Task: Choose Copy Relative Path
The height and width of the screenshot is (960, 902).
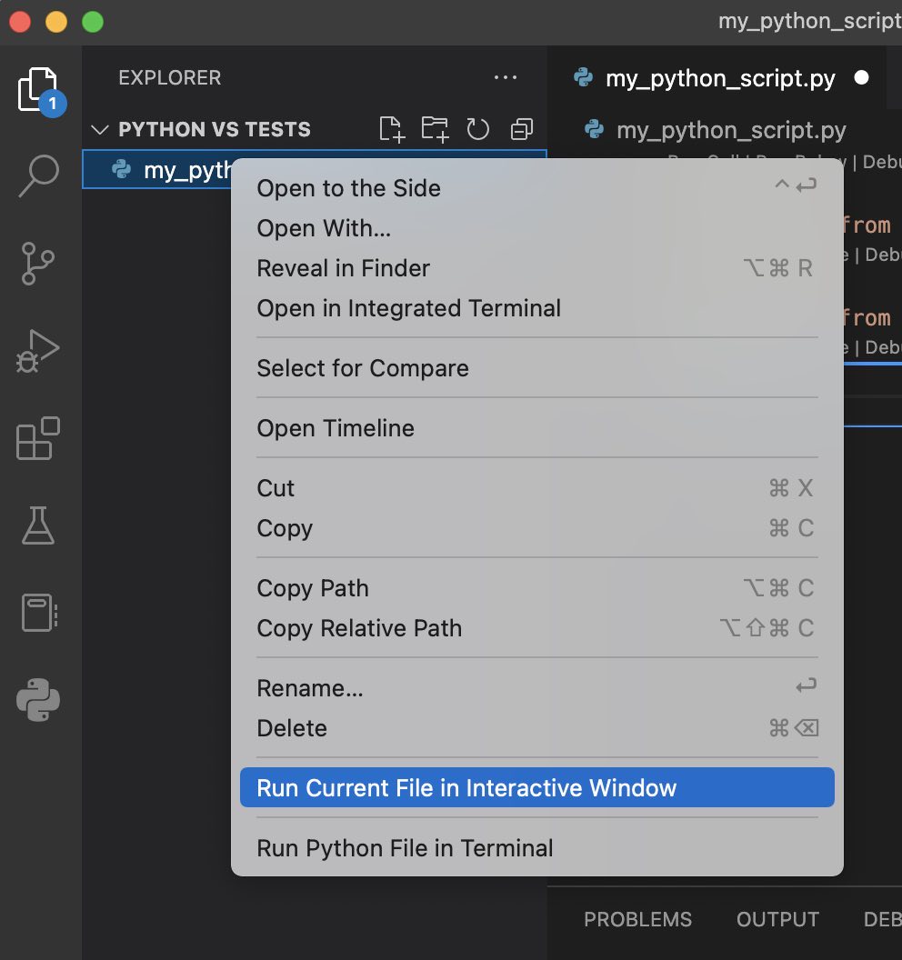Action: (x=537, y=627)
